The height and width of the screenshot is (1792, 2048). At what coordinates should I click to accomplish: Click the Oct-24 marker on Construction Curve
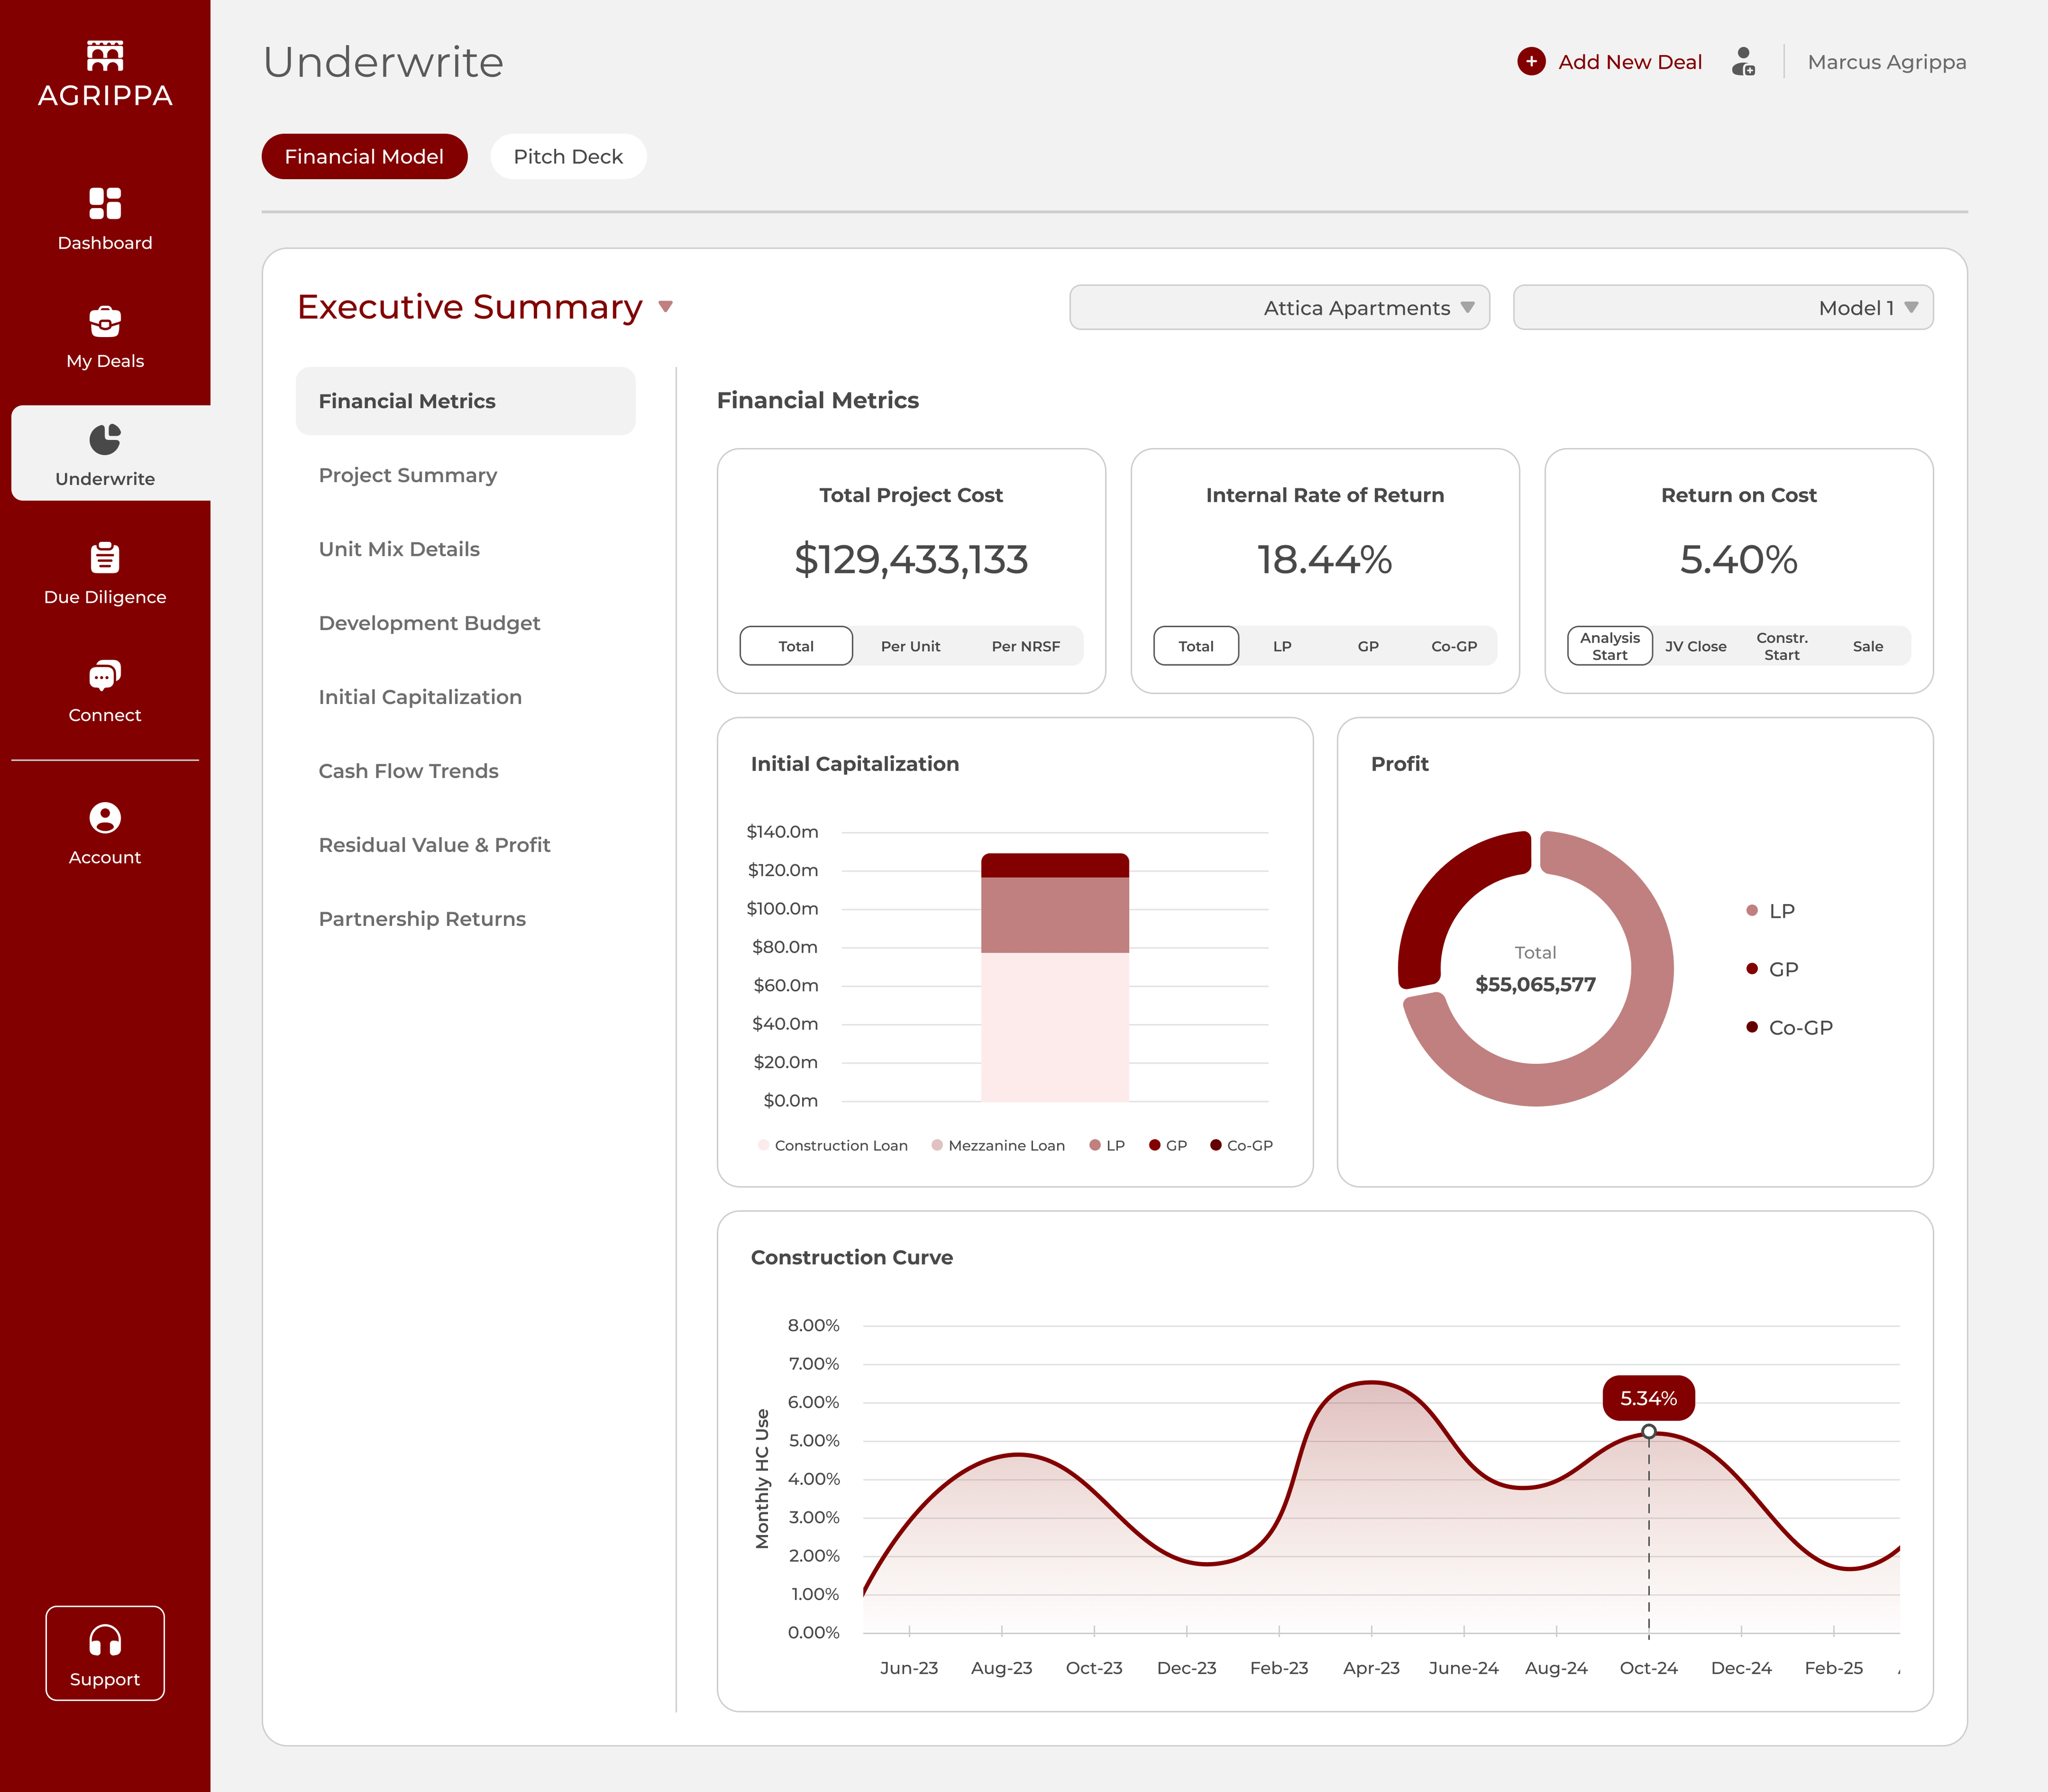coord(1649,1432)
